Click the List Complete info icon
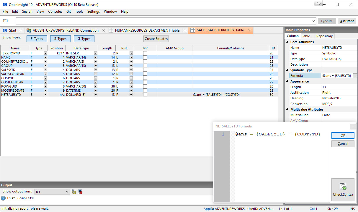The image size is (358, 212). [x=3, y=198]
